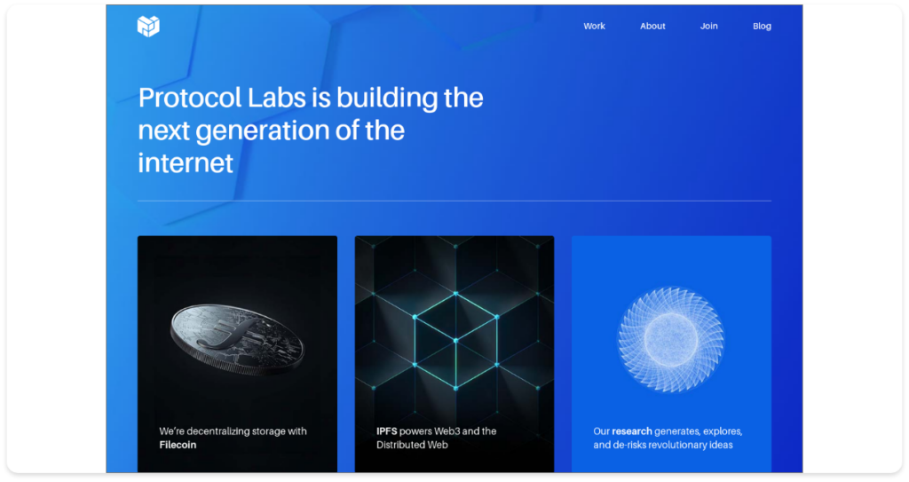Click 'powers Web3 and the Distributed Web' text
Image resolution: width=909 pixels, height=482 pixels.
[437, 438]
